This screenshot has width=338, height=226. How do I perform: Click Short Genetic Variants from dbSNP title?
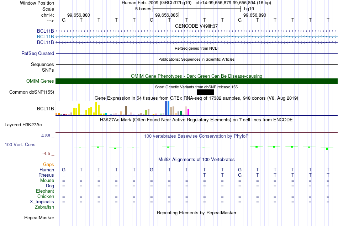coord(196,87)
